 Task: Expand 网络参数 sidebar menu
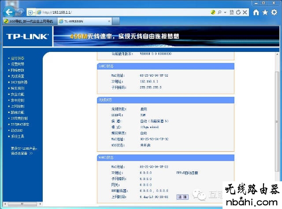[x=18, y=70]
